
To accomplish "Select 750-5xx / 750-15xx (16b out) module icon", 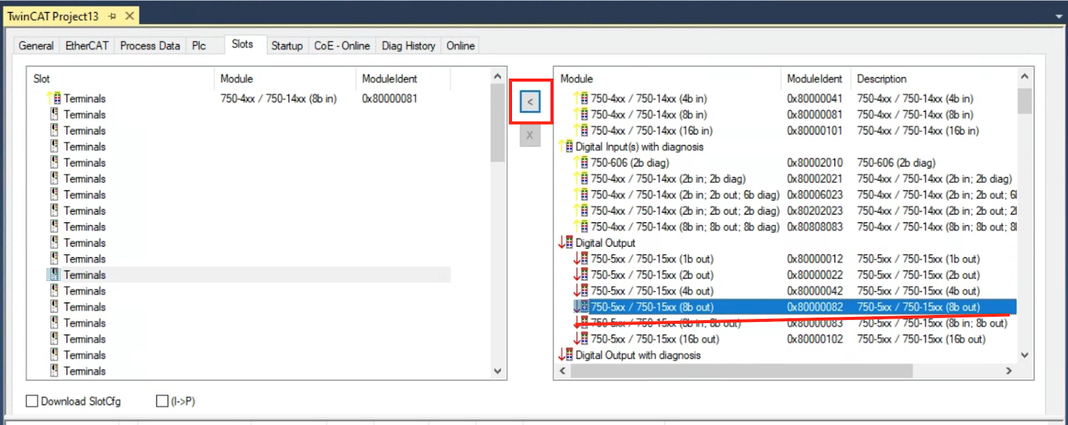I will pyautogui.click(x=581, y=339).
